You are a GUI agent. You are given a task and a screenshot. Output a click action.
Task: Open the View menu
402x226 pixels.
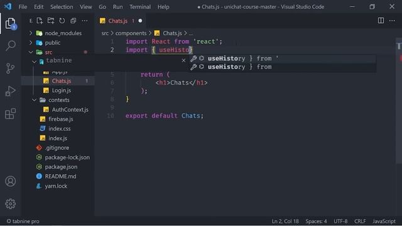click(x=86, y=7)
